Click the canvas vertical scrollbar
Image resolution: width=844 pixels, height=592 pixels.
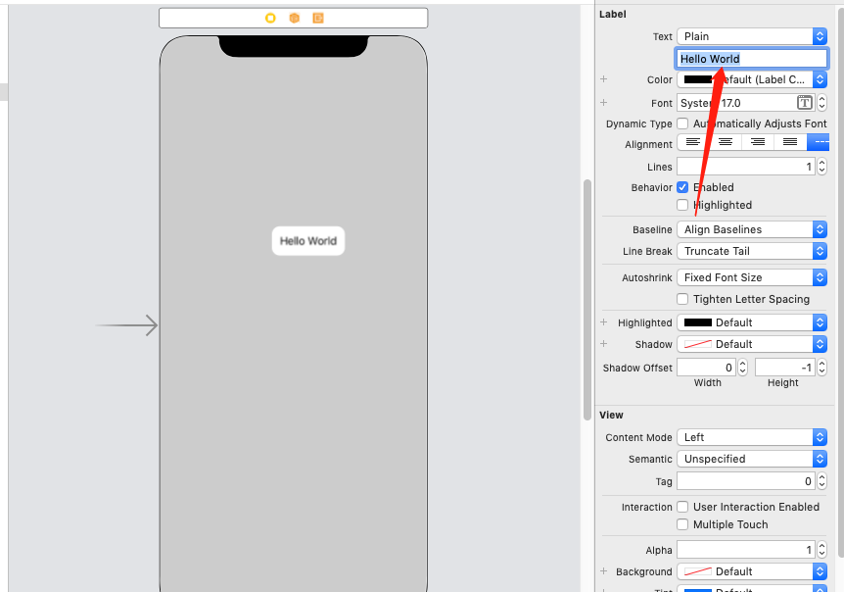point(587,300)
